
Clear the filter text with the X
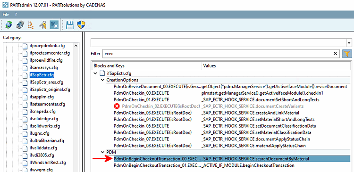pyautogui.click(x=335, y=54)
